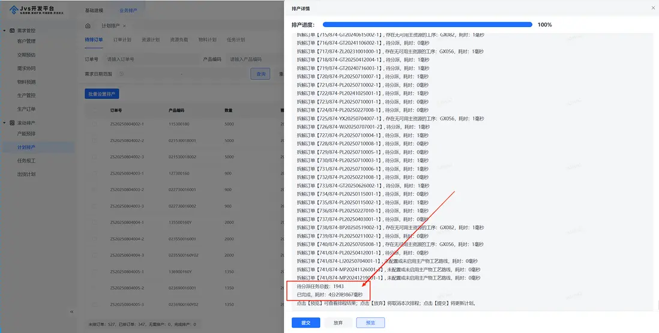The width and height of the screenshot is (659, 333).
Task: Check the row ZS20250804002-1
Action: [94, 124]
